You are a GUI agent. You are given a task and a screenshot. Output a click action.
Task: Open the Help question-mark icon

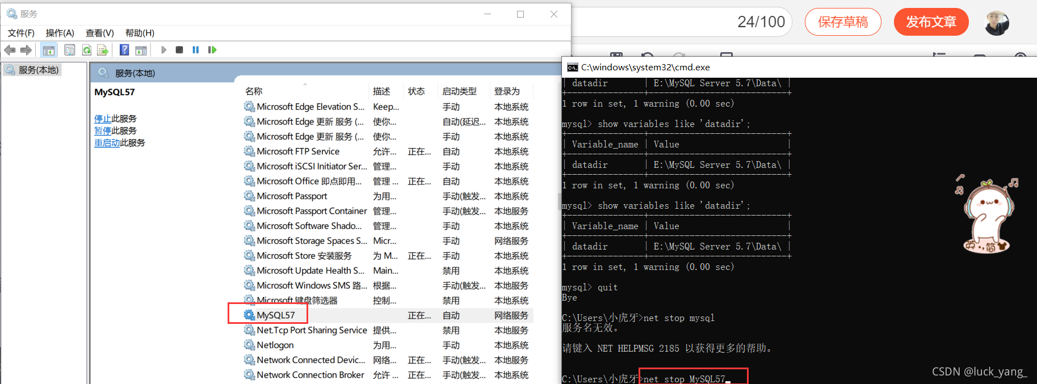tap(124, 50)
